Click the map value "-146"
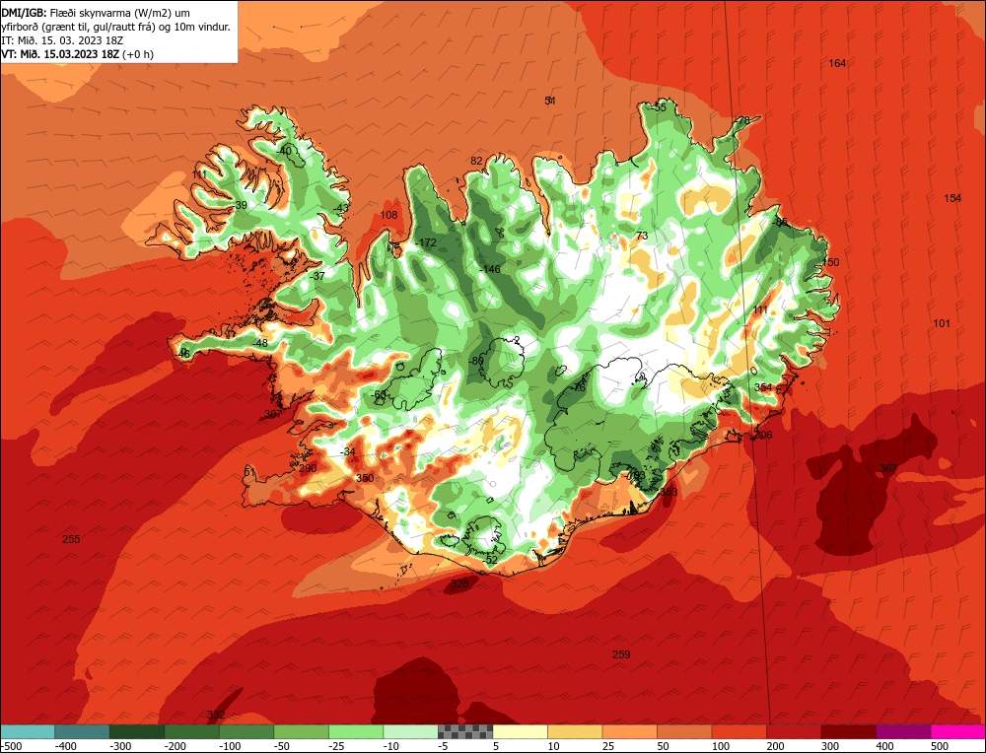 click(490, 269)
